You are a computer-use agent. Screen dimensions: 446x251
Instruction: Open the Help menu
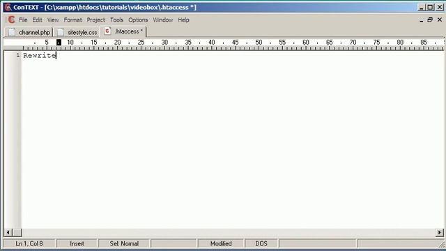183,20
